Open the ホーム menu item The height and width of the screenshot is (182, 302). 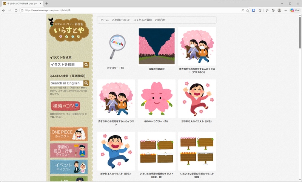tap(105, 20)
